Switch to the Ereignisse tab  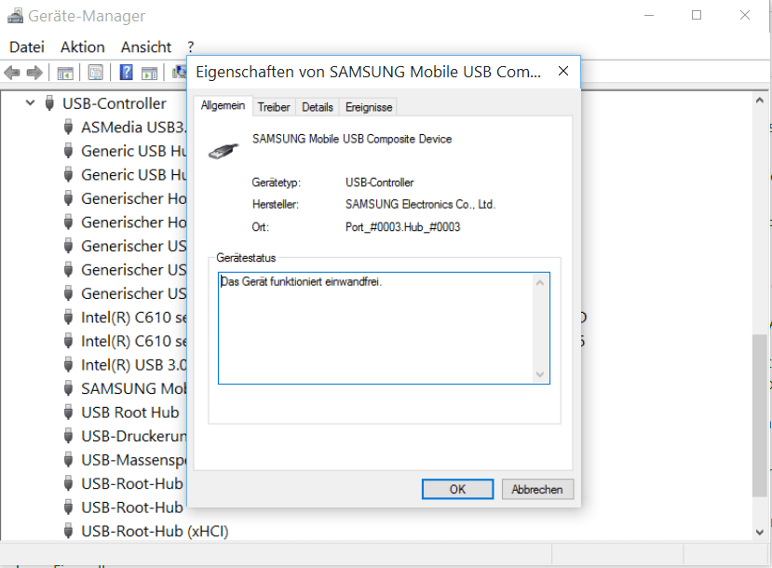pos(369,107)
